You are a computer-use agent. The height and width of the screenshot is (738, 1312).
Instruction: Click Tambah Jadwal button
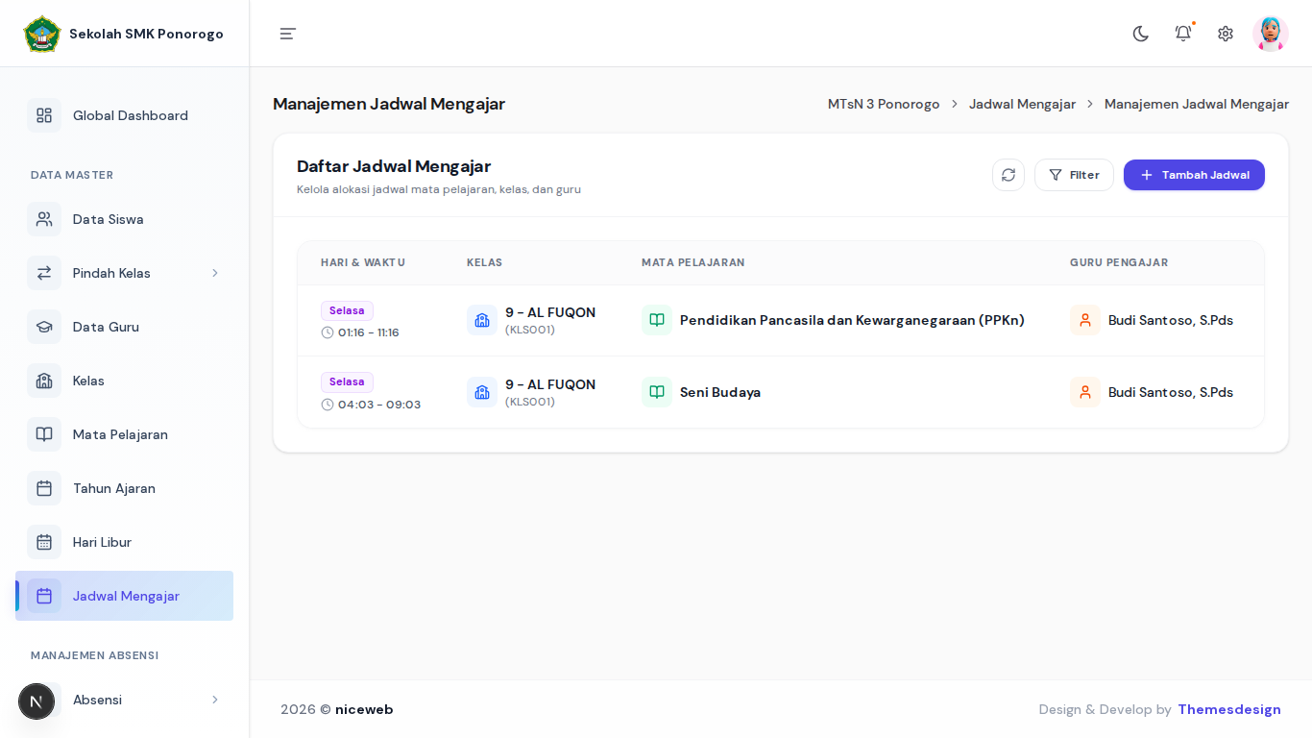click(1194, 175)
